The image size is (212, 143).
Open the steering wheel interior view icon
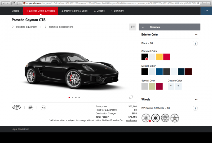pyautogui.click(x=31, y=108)
